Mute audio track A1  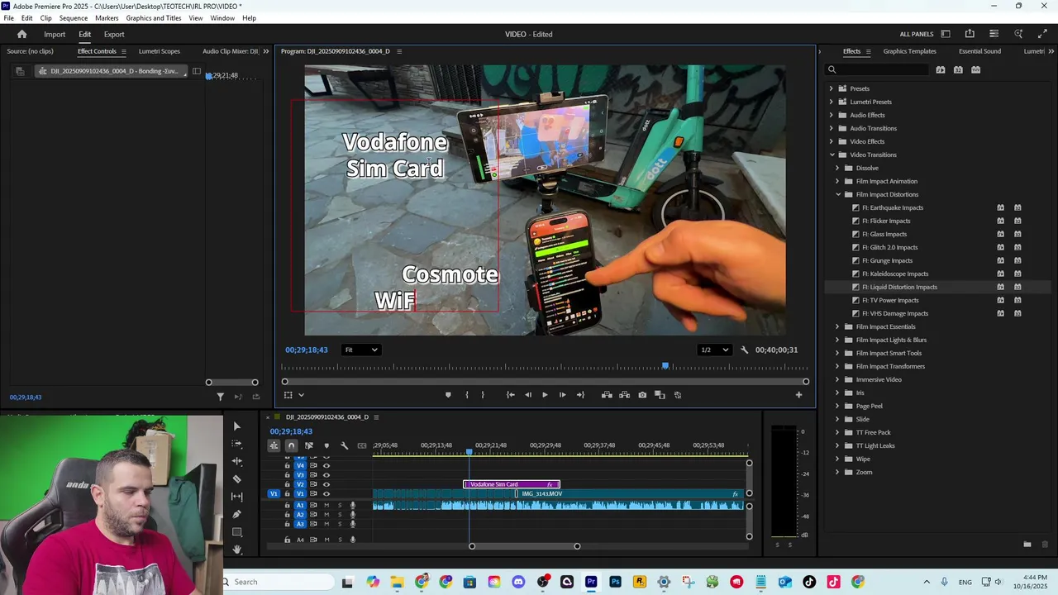coord(326,505)
